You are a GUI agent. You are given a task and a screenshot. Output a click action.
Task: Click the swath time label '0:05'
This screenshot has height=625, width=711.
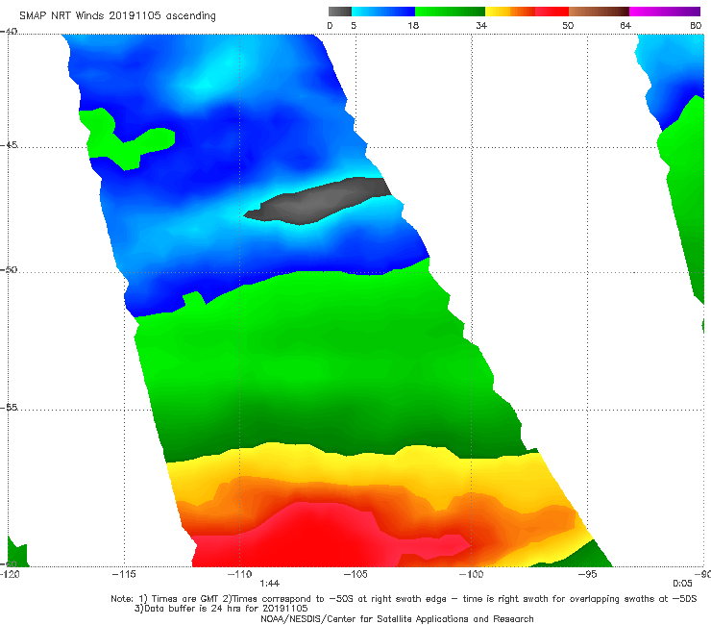click(x=682, y=584)
